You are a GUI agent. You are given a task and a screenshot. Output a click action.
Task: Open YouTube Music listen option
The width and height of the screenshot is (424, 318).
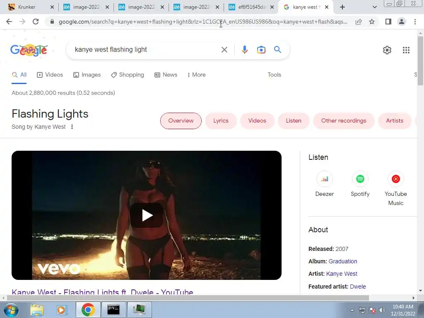[x=395, y=188]
